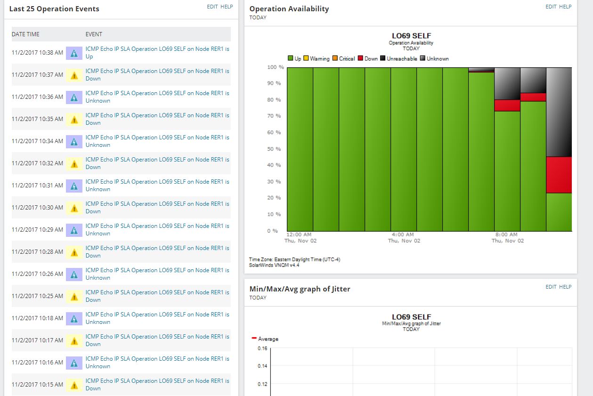Click the first green availability bar at 12:00 AM

pos(300,149)
